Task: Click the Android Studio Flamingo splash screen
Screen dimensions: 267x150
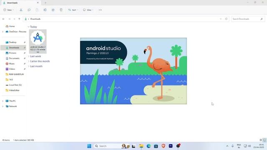Action: [133, 71]
